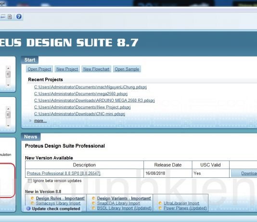Click the triangle arrow beside 'more...'
Screen dimensions: 257x222
30,121
